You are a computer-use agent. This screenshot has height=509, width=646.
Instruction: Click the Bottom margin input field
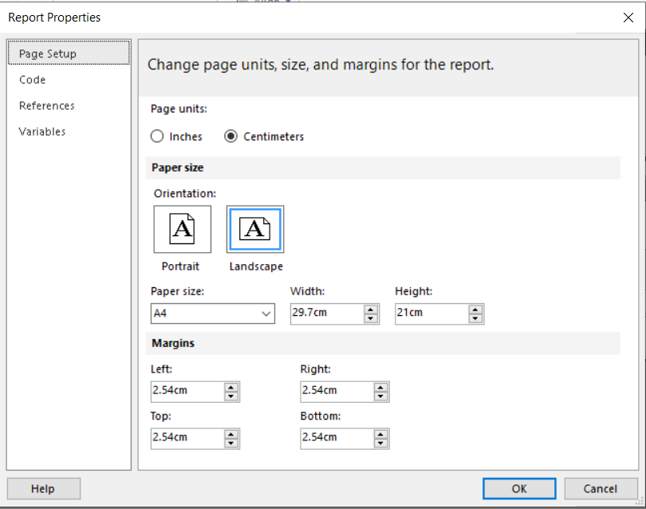coord(337,439)
